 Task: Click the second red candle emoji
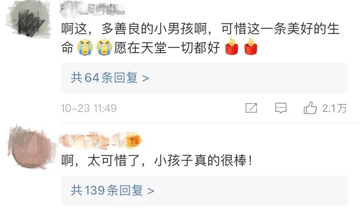coord(251,47)
